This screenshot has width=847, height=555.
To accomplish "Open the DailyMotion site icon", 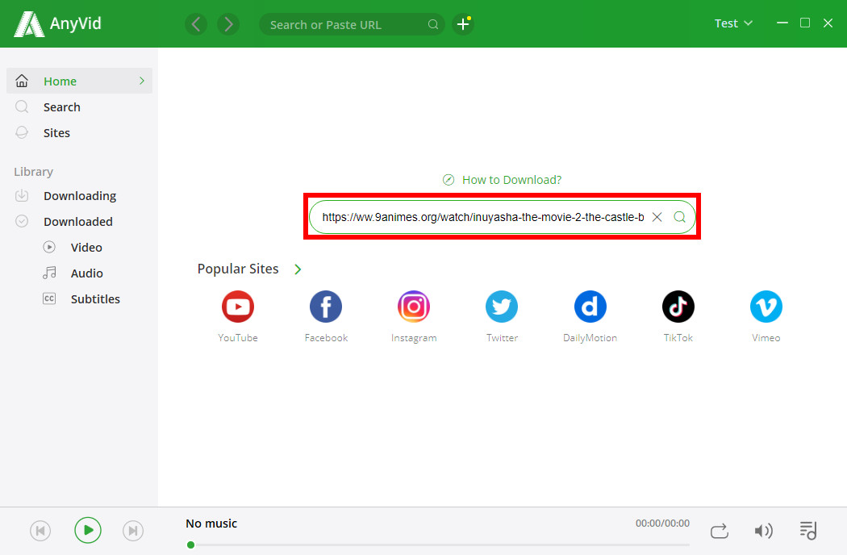I will point(590,307).
